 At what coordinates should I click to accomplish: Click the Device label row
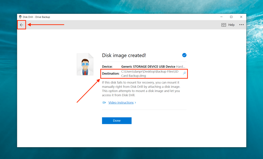(x=107, y=66)
